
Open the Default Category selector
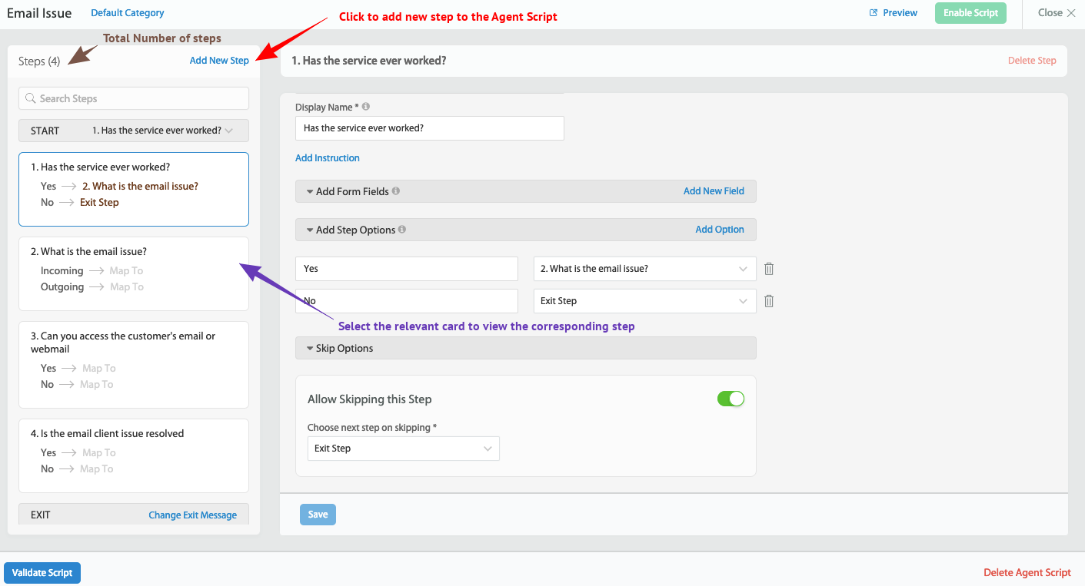click(127, 12)
